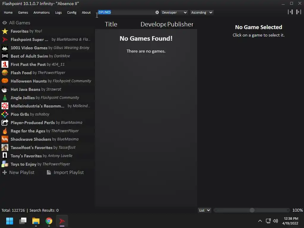Select the playlist by Antony Lavelle
Image resolution: width=304 pixels, height=228 pixels.
pyautogui.click(x=42, y=156)
